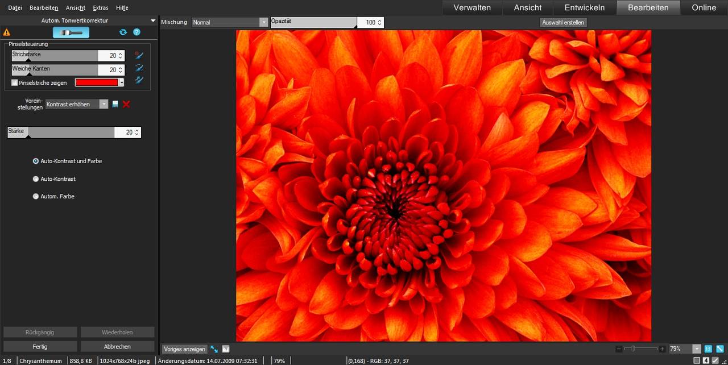Open the Mischung blend mode dropdown
The image size is (728, 365).
coord(230,22)
